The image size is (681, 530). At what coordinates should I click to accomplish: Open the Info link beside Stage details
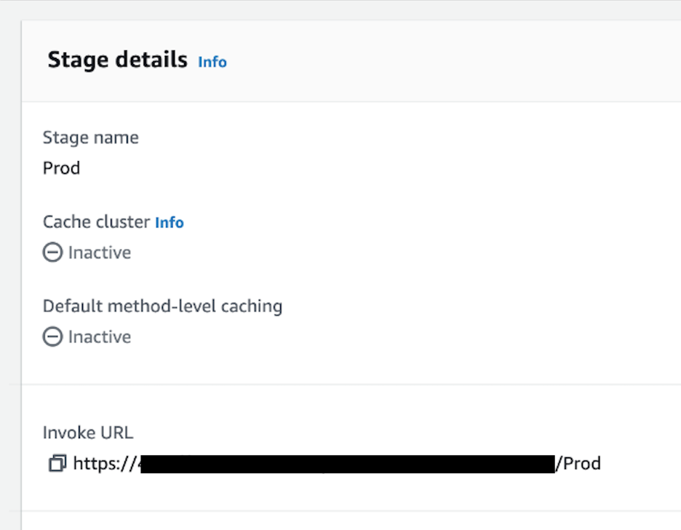coord(212,62)
